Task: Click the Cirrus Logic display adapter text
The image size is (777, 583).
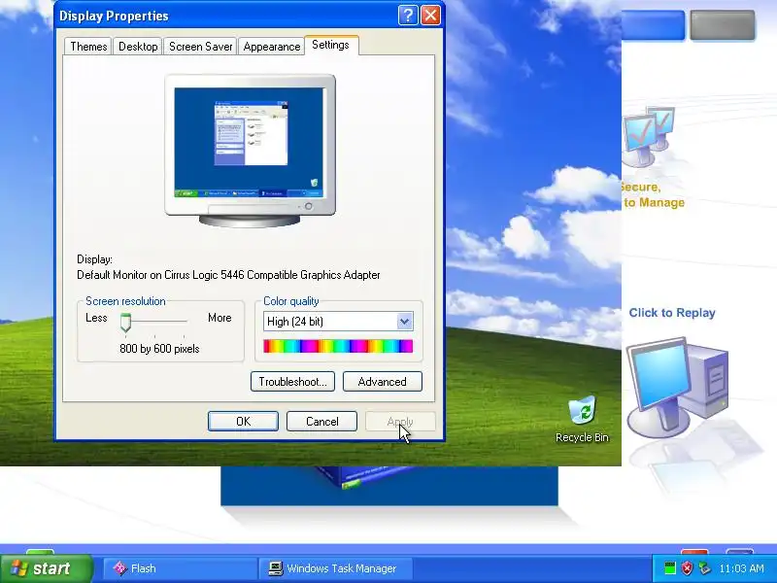Action: tap(228, 275)
